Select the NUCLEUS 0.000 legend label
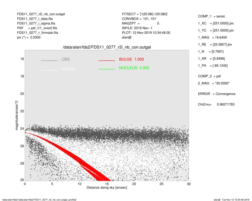The width and height of the screenshot is (252, 201). point(134,68)
